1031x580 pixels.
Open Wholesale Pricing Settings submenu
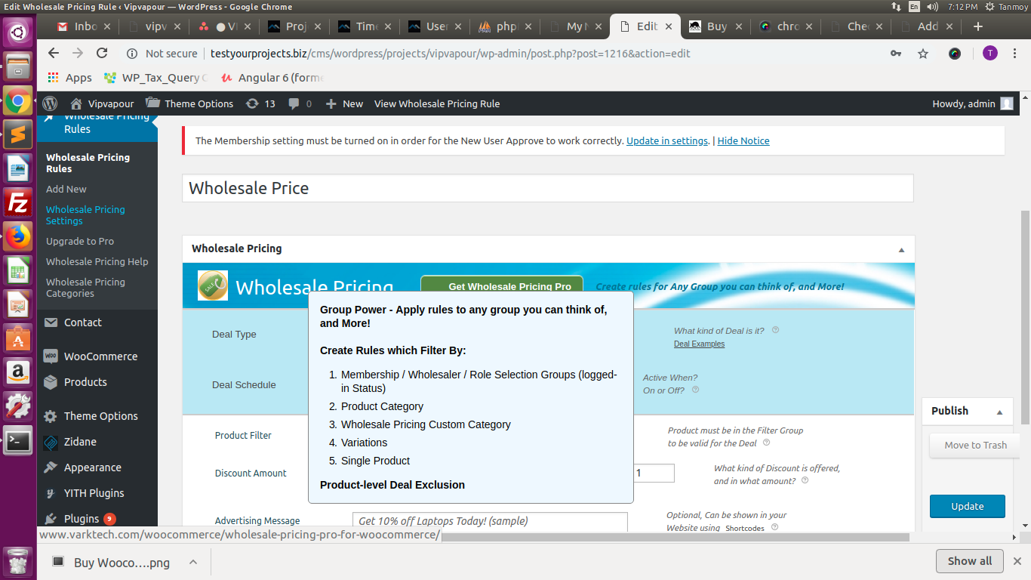[x=85, y=215]
